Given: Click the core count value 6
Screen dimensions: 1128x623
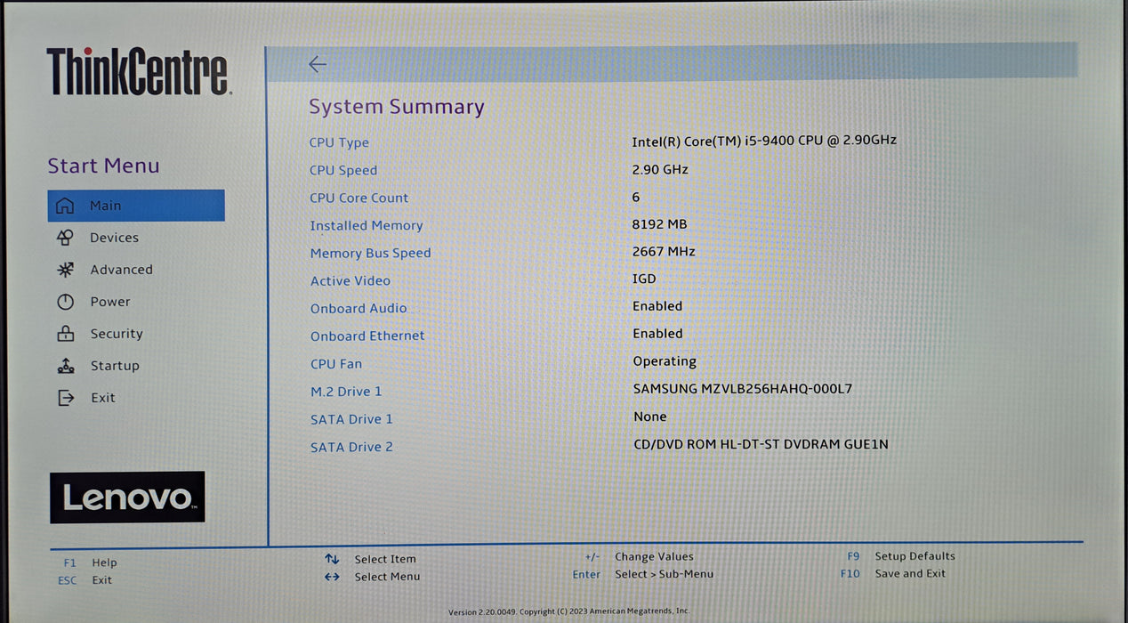Looking at the screenshot, I should 636,197.
